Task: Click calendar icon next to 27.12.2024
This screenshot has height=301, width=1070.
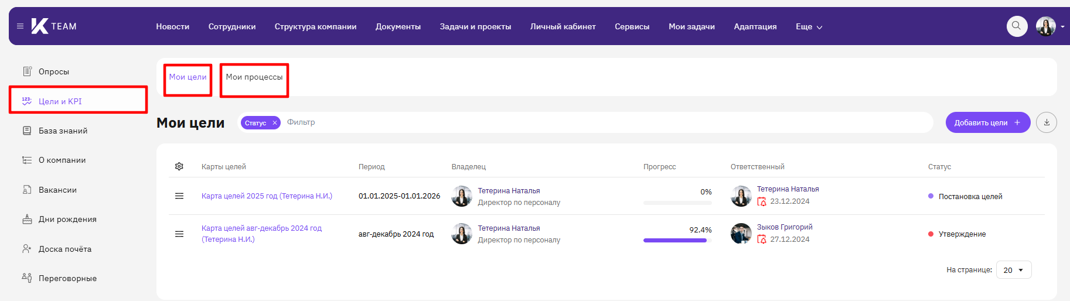Action: tap(762, 240)
